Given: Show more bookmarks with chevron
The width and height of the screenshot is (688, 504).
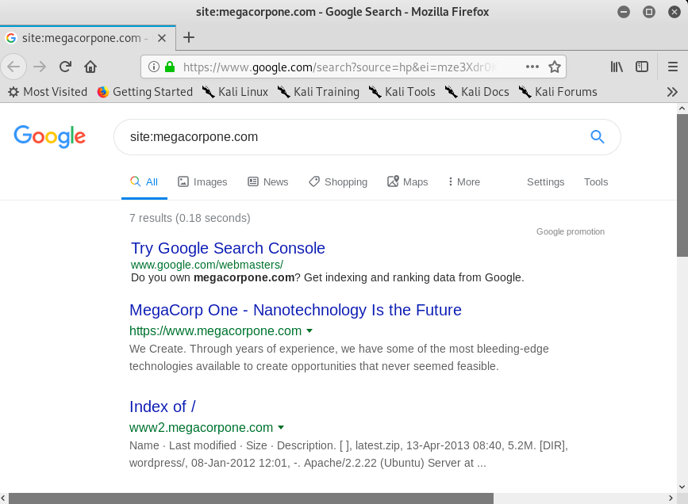Looking at the screenshot, I should point(672,92).
